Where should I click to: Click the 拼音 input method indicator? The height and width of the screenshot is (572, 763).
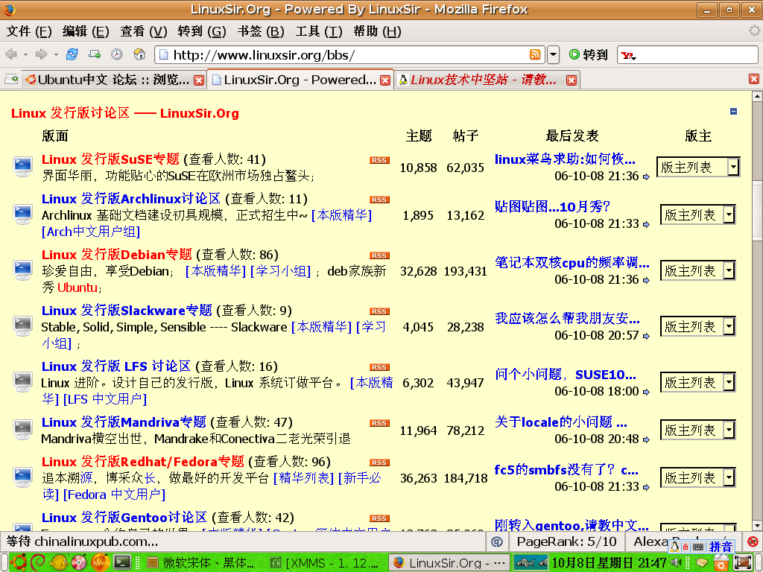click(721, 547)
